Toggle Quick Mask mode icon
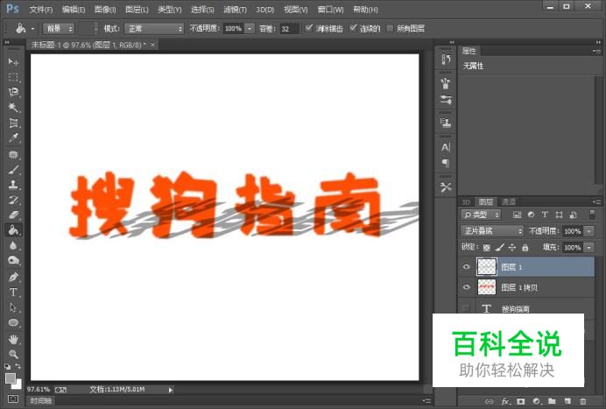The image size is (606, 409). pyautogui.click(x=13, y=398)
